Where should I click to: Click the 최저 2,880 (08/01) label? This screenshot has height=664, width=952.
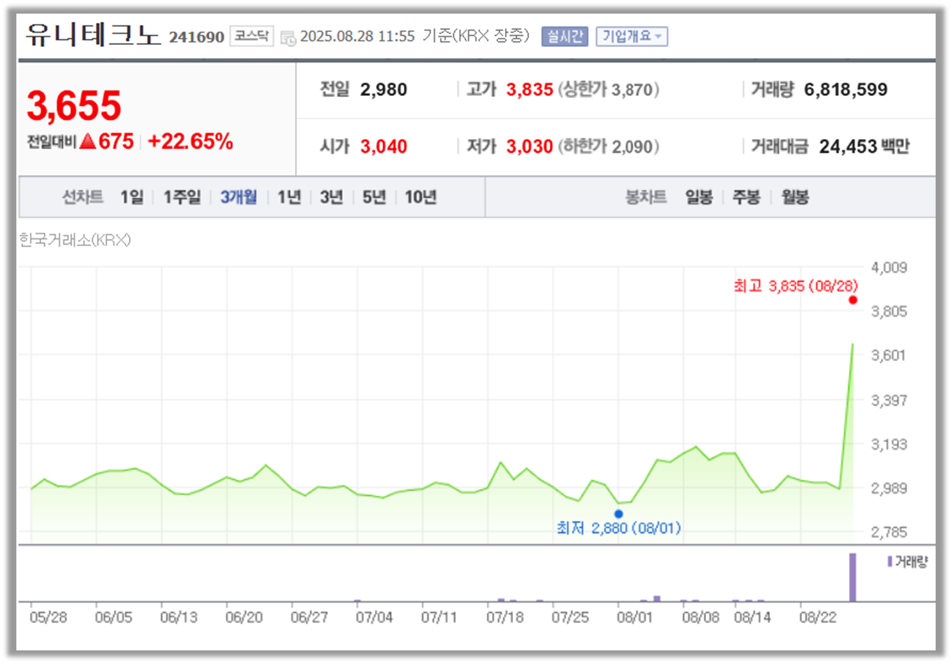[619, 528]
